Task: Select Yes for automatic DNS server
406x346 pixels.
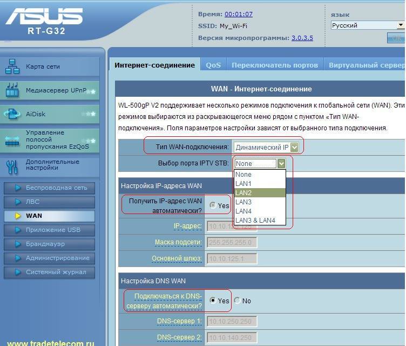Action: coord(213,301)
